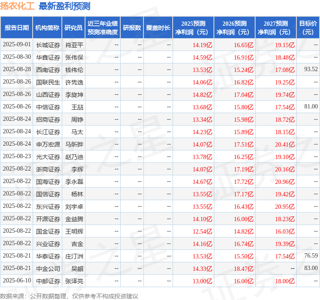Click analyst name 李旋坤
This screenshot has width=320, height=300.
(74, 95)
